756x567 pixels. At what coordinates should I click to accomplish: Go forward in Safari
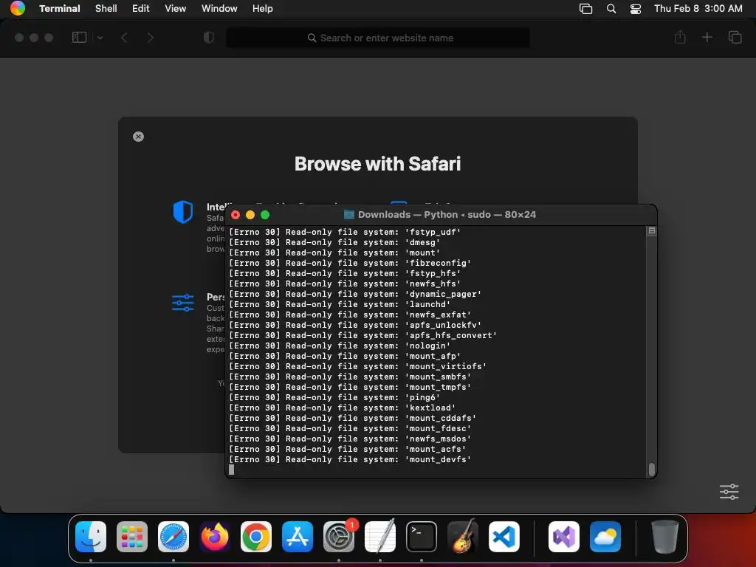point(150,38)
